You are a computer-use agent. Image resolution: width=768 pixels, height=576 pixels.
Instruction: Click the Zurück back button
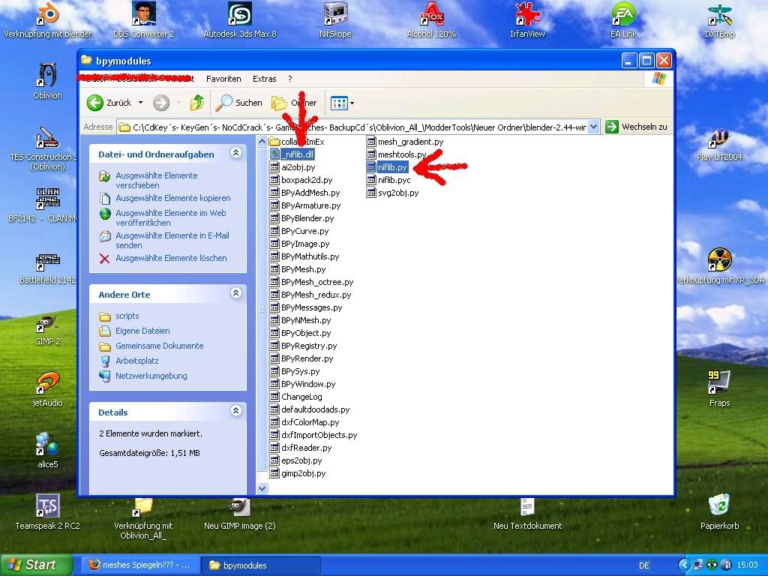[x=109, y=103]
